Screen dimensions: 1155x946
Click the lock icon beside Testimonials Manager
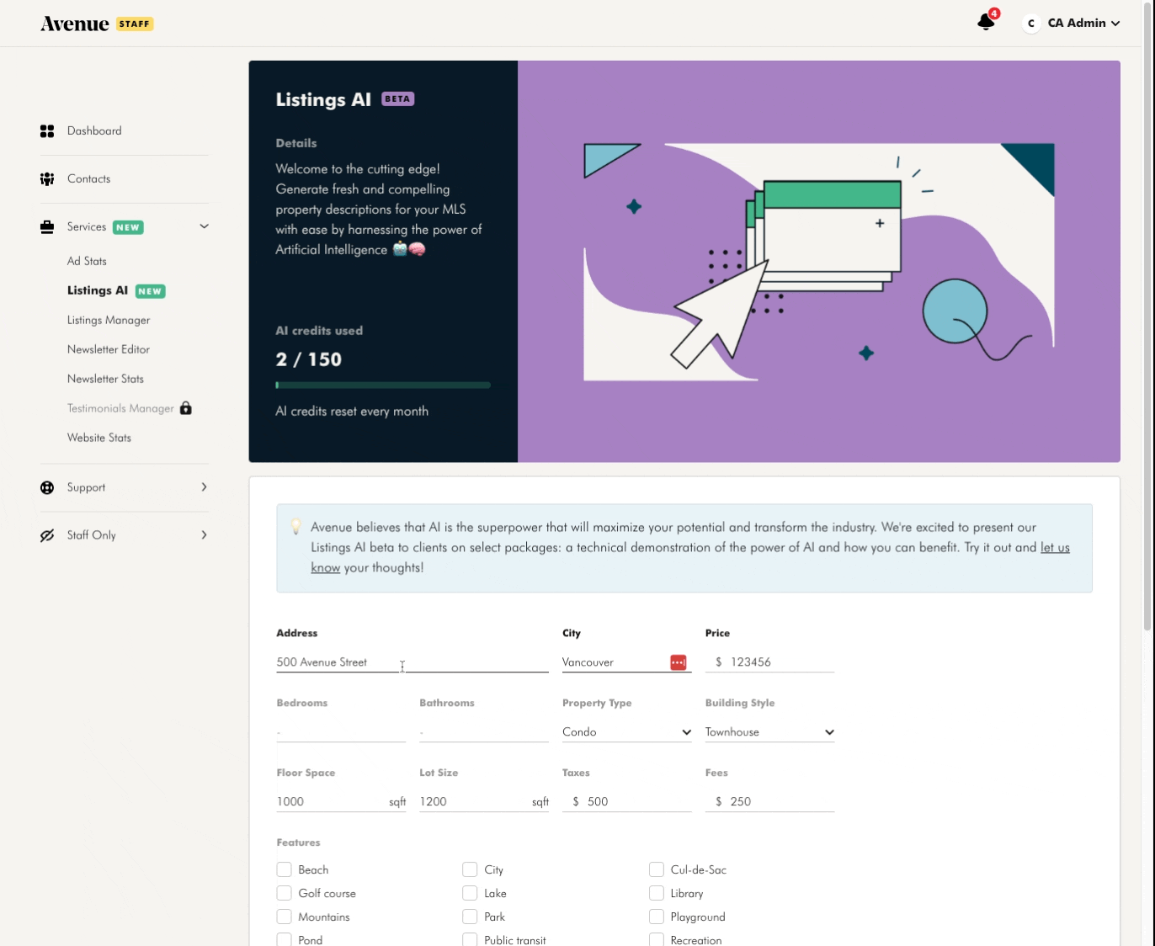coord(186,408)
